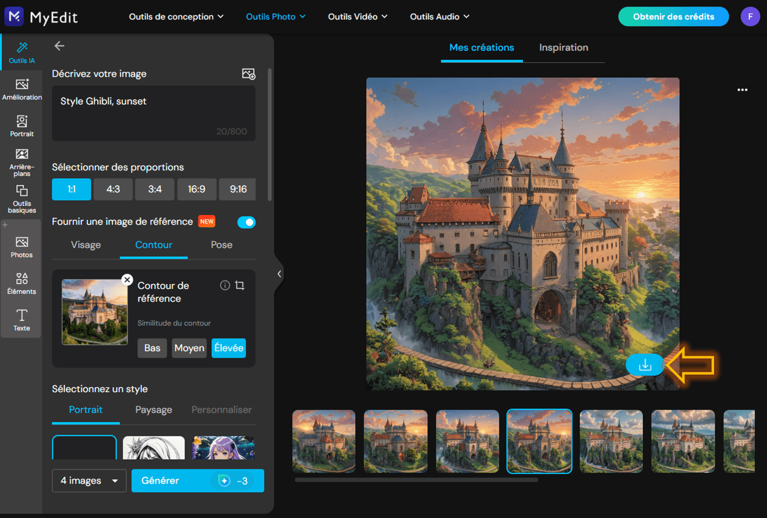Open the Portrait sidebar tool
The width and height of the screenshot is (767, 518).
click(22, 126)
